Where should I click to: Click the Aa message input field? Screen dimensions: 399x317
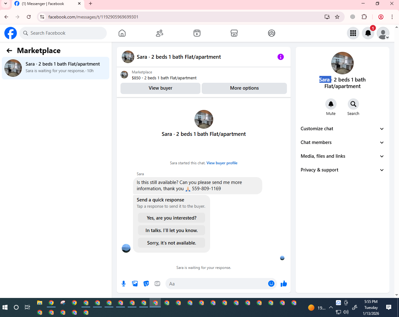[217, 284]
